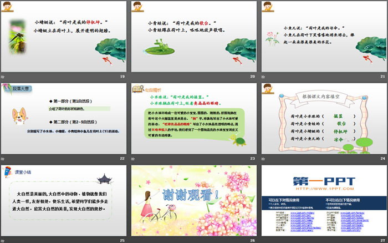Click slide number 20 label
Image resolution: width=388 pixels, height=243 pixels.
(252, 77)
